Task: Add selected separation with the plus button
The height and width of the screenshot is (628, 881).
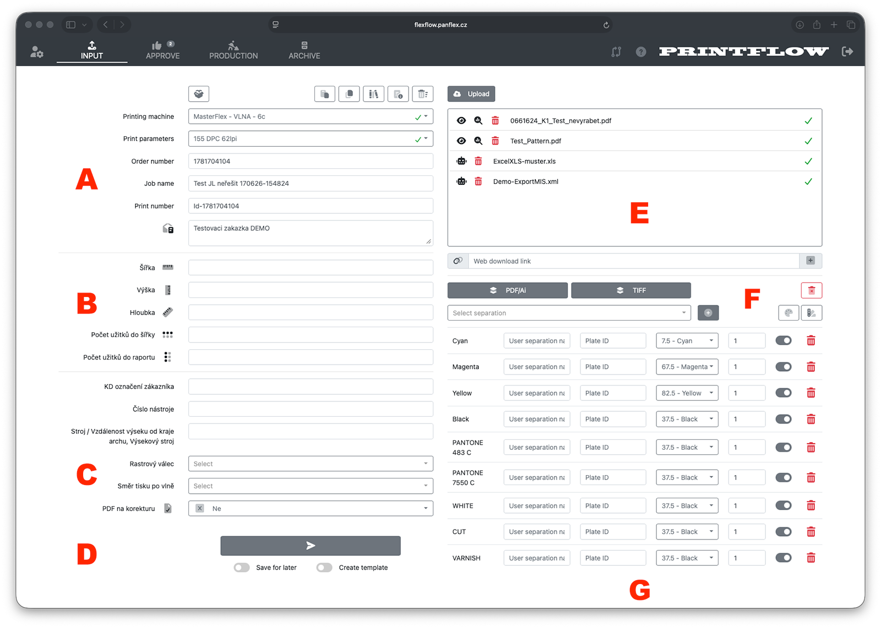Action: pyautogui.click(x=708, y=313)
